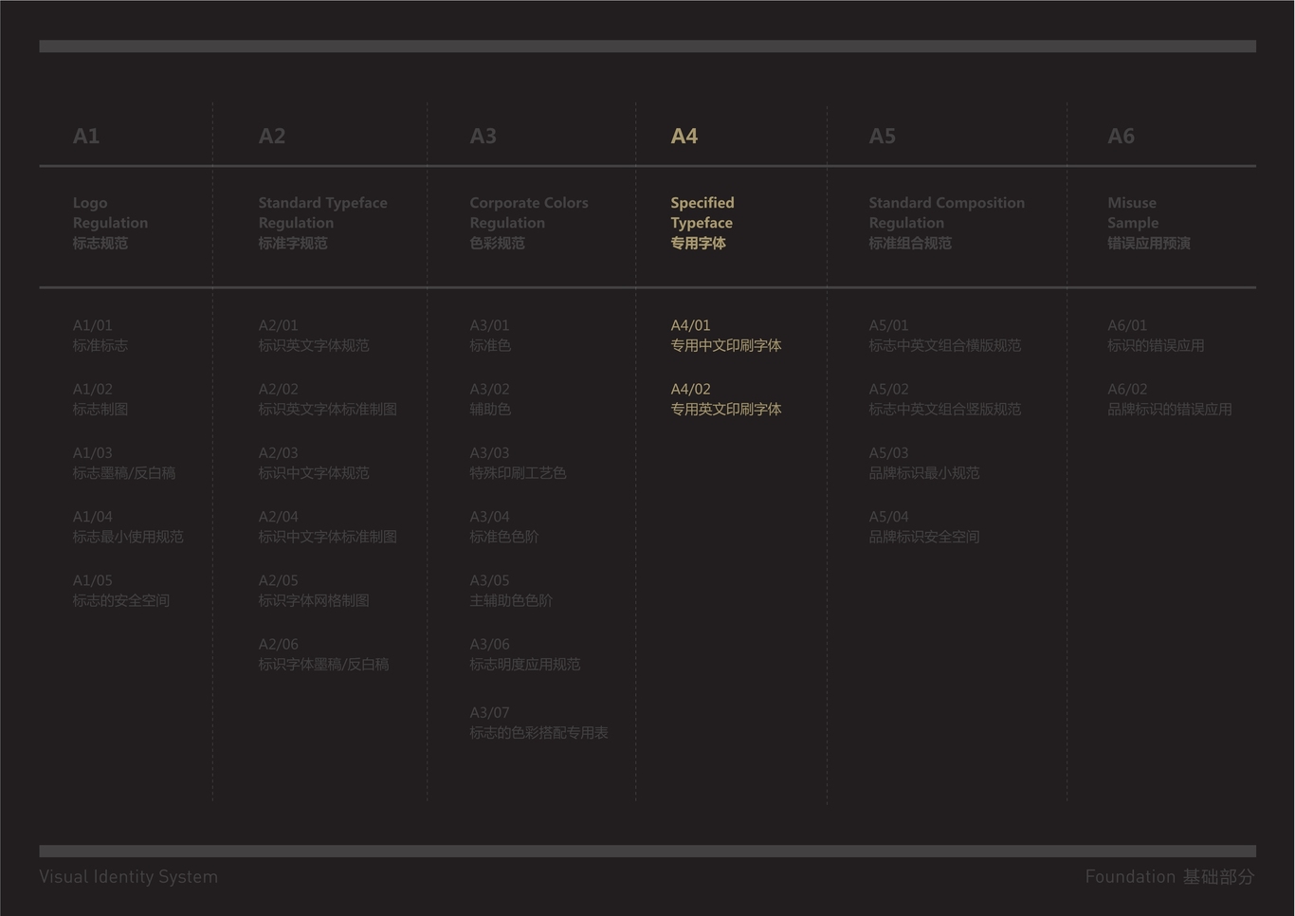Click the Corporate Colors Regulation title
This screenshot has height=916, width=1295.
[529, 223]
